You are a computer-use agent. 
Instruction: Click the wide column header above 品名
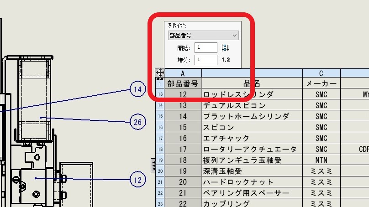(252, 73)
